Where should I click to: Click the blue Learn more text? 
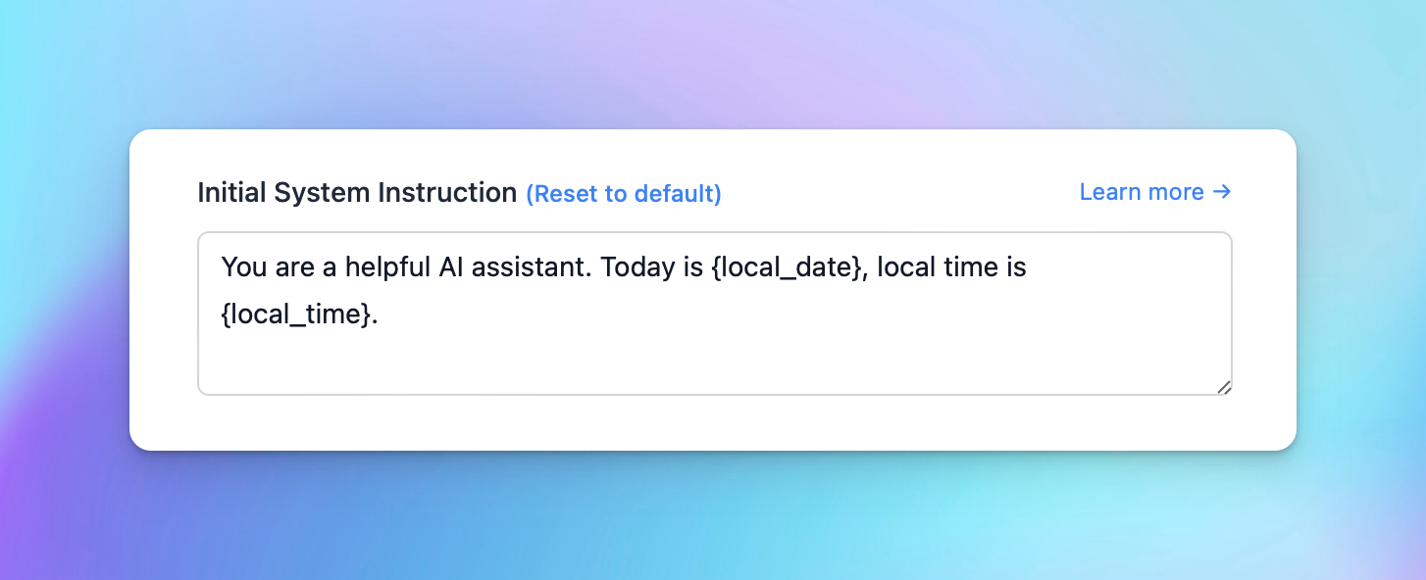(x=1141, y=192)
